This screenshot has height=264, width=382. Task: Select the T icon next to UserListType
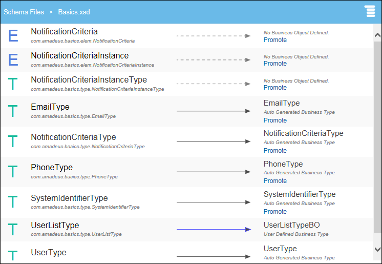pos(13,229)
